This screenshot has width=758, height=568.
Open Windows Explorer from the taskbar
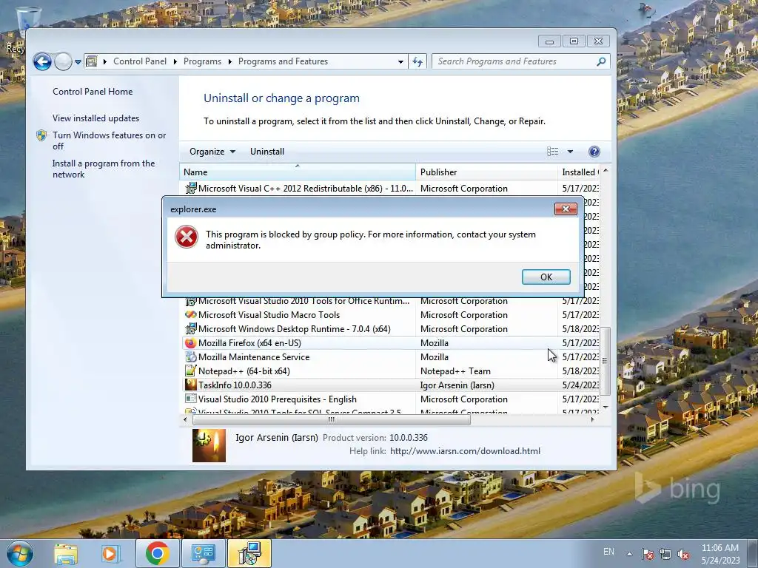[x=66, y=553]
